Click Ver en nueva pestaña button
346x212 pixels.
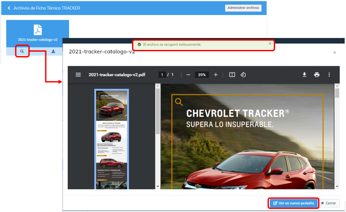293,203
